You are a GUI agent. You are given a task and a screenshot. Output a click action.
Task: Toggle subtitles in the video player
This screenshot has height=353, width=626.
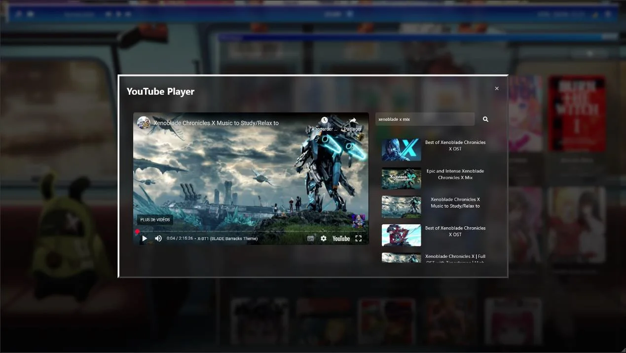pos(311,239)
